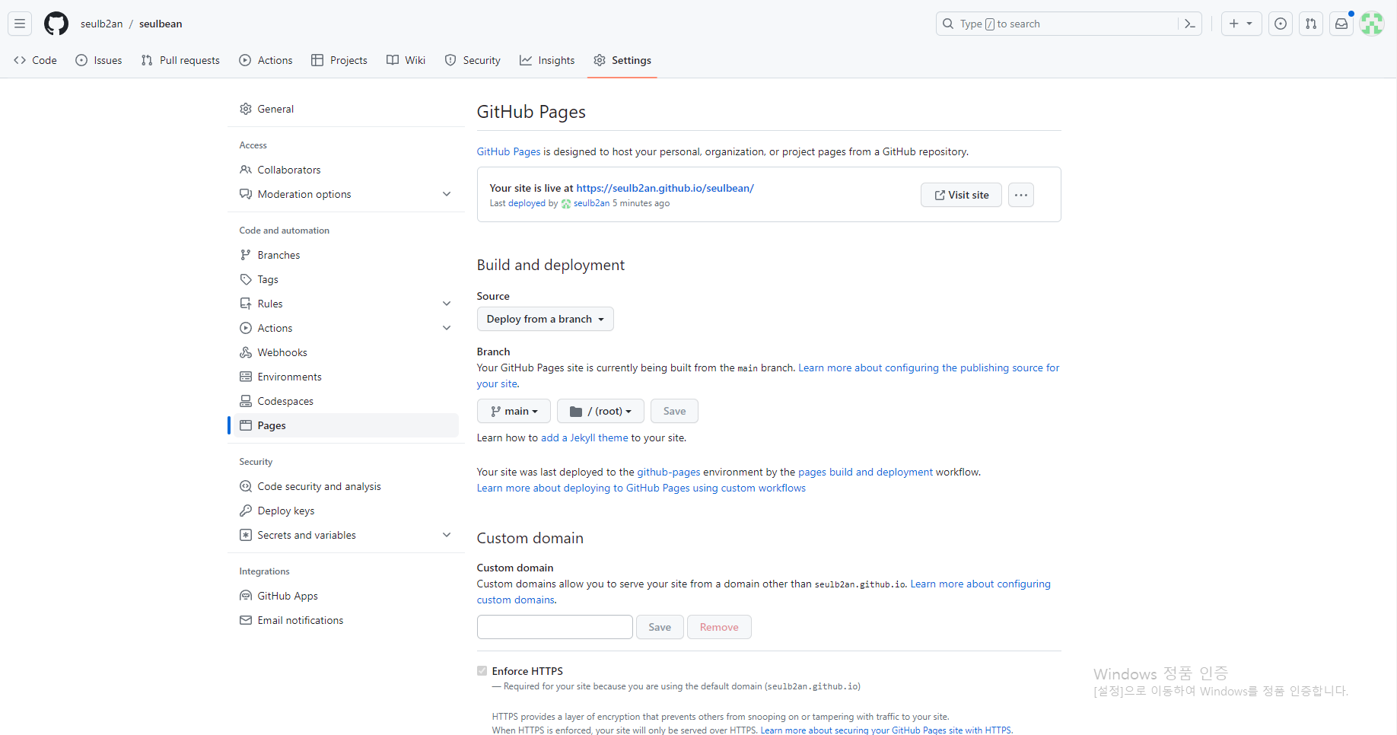Click Save next to custom domain field
The width and height of the screenshot is (1397, 735).
[x=660, y=627]
